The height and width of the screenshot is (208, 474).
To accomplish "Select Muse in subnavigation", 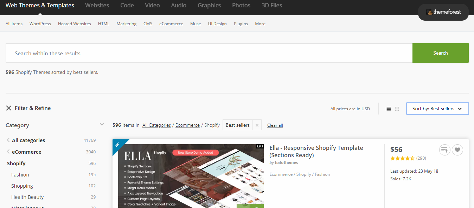I will [196, 24].
